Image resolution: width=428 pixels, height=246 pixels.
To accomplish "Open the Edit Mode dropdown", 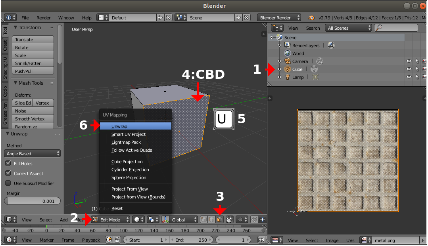I will tap(111, 219).
